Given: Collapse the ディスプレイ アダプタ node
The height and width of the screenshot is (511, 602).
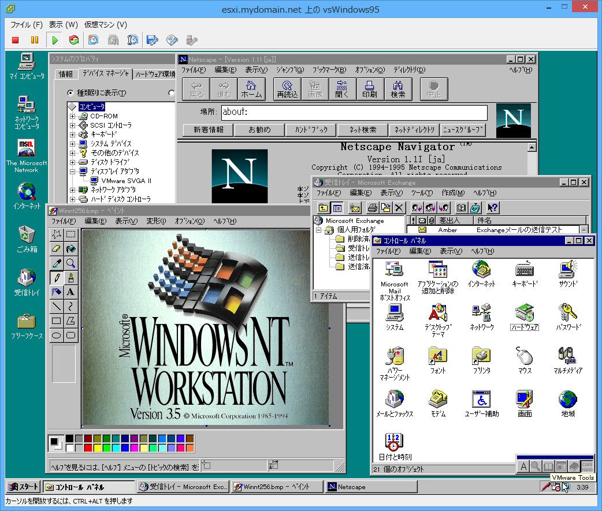Looking at the screenshot, I should coord(72,171).
